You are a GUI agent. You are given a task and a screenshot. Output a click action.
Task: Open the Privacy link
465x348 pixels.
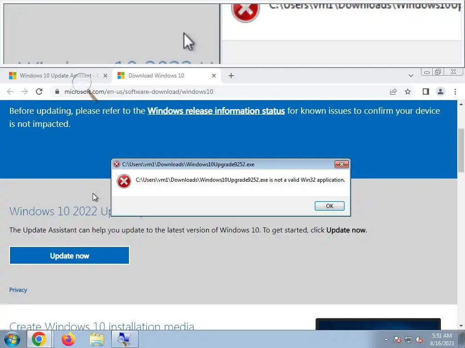pyautogui.click(x=18, y=290)
